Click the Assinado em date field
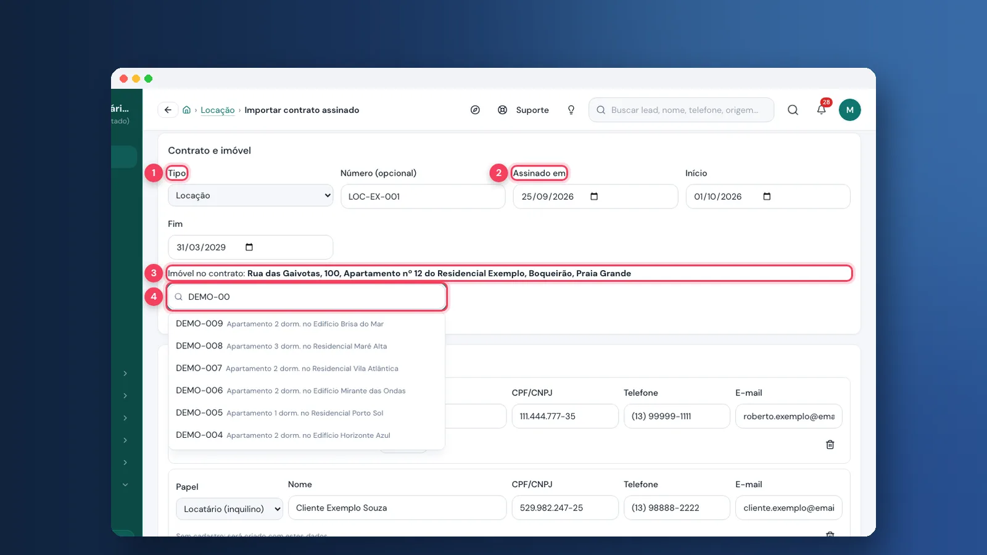Image resolution: width=987 pixels, height=555 pixels. coord(595,197)
